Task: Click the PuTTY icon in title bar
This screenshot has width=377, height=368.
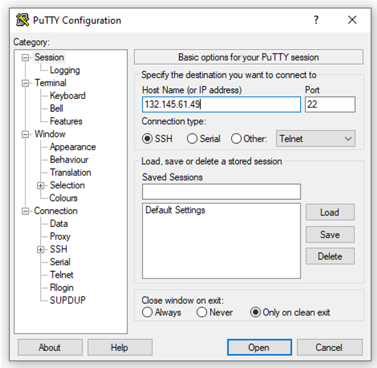Action: pos(23,20)
